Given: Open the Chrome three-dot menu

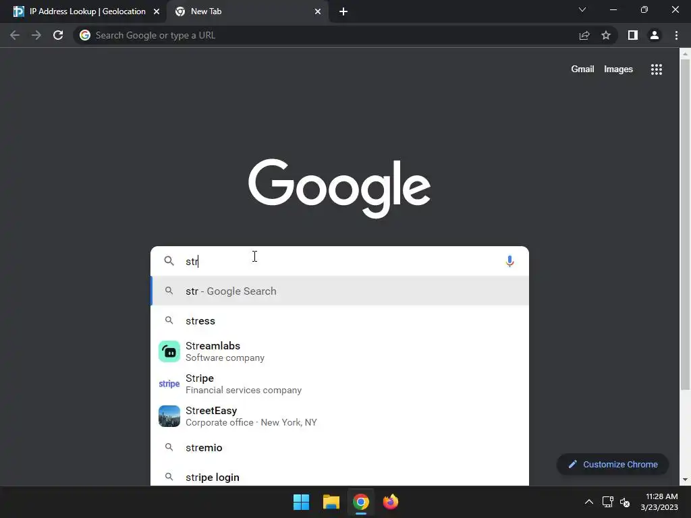Looking at the screenshot, I should [x=676, y=35].
